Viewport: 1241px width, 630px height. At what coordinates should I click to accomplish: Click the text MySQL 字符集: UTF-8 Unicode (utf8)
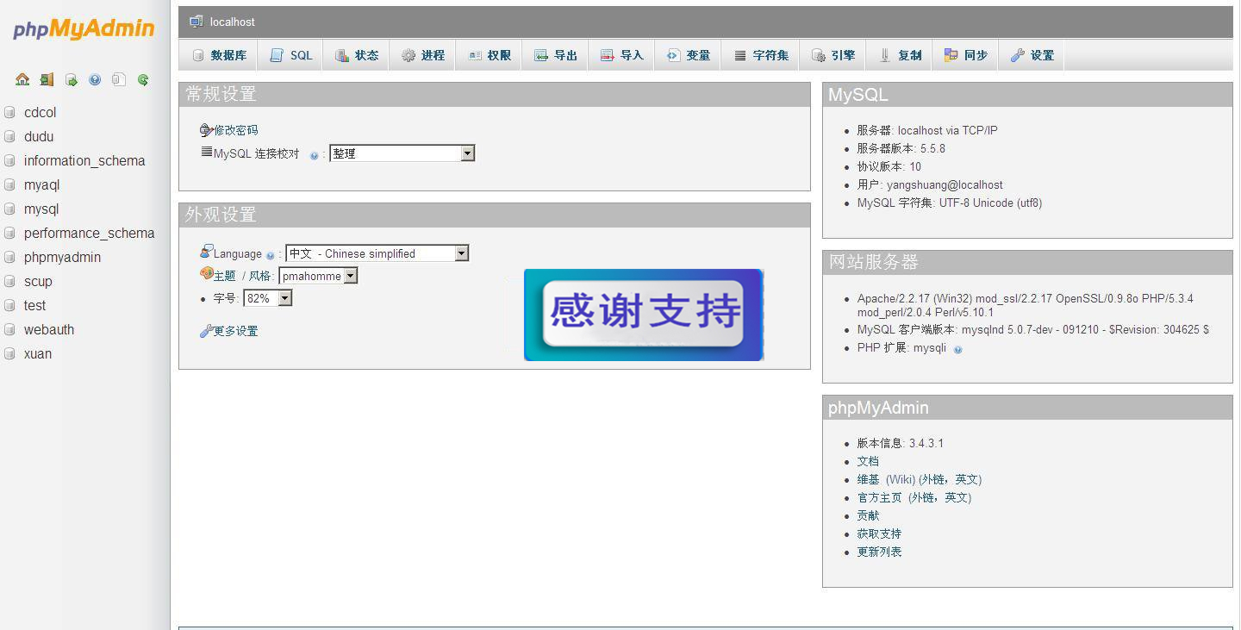click(x=949, y=203)
